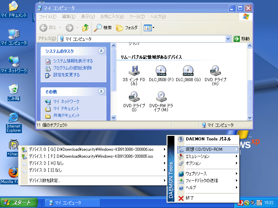Go up one folder level
The width and height of the screenshot is (278, 208).
(85, 28)
